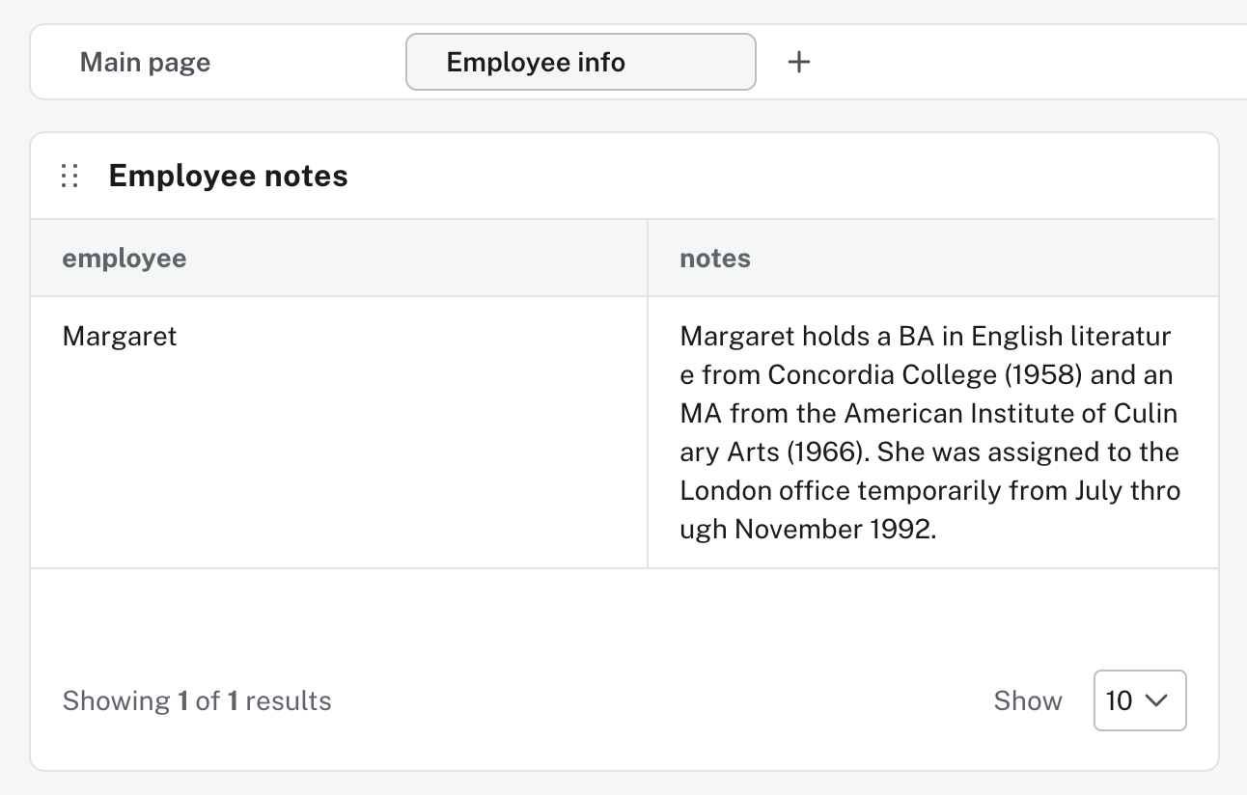
Task: Click the employee column header
Action: tap(125, 258)
